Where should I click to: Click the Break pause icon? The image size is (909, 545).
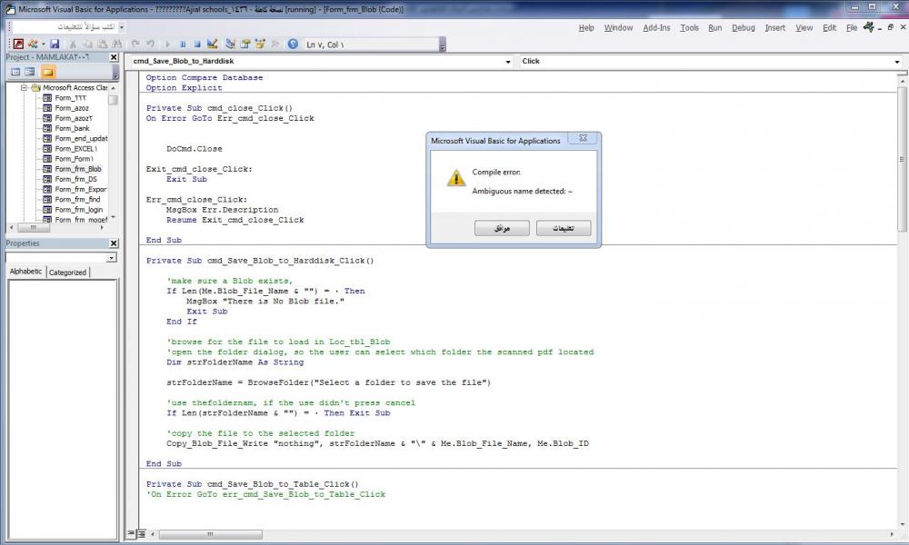tap(183, 44)
